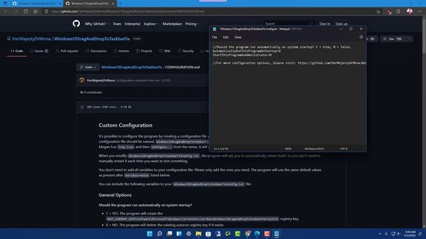Click the page vertical scrollbar
This screenshot has height=239, width=426.
[x=424, y=122]
